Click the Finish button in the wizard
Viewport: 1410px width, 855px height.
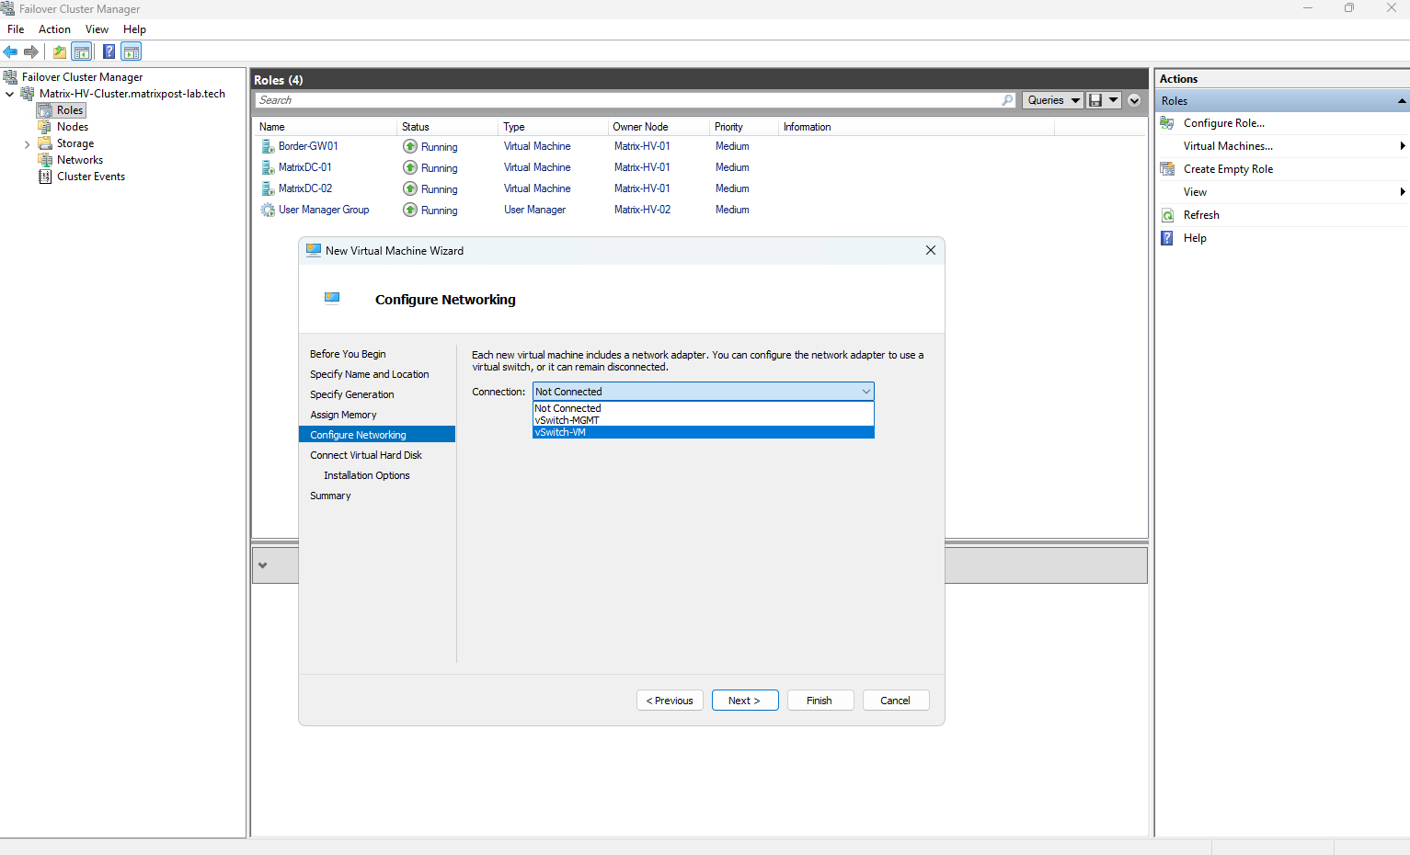(x=820, y=701)
